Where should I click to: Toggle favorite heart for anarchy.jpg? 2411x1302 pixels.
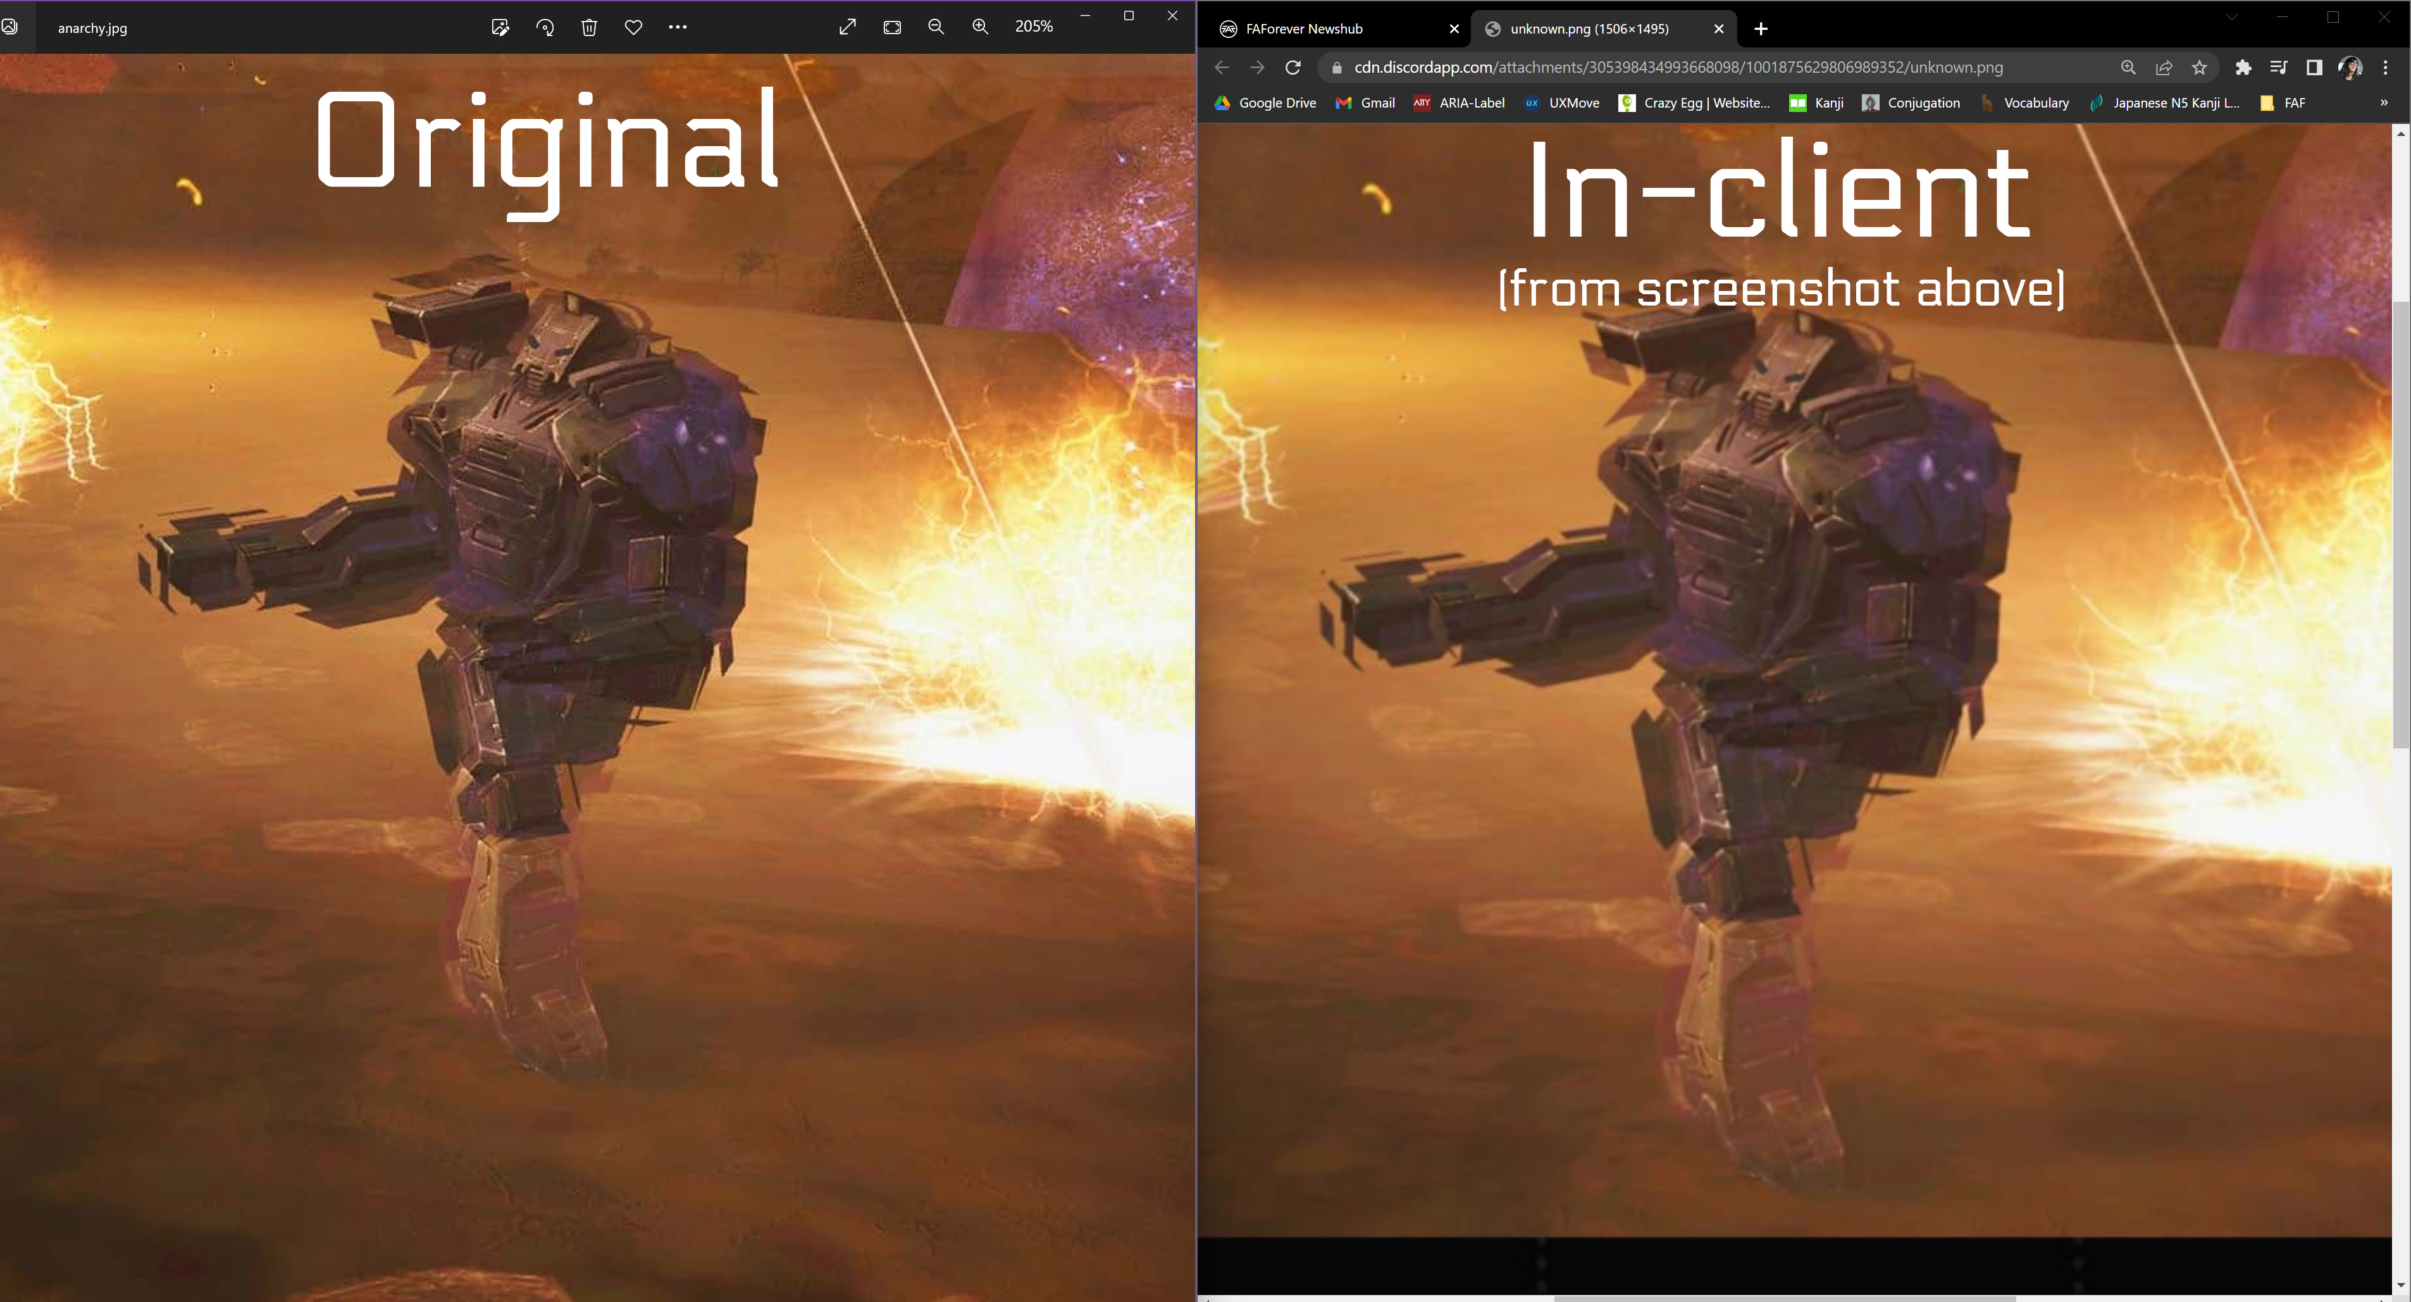634,27
